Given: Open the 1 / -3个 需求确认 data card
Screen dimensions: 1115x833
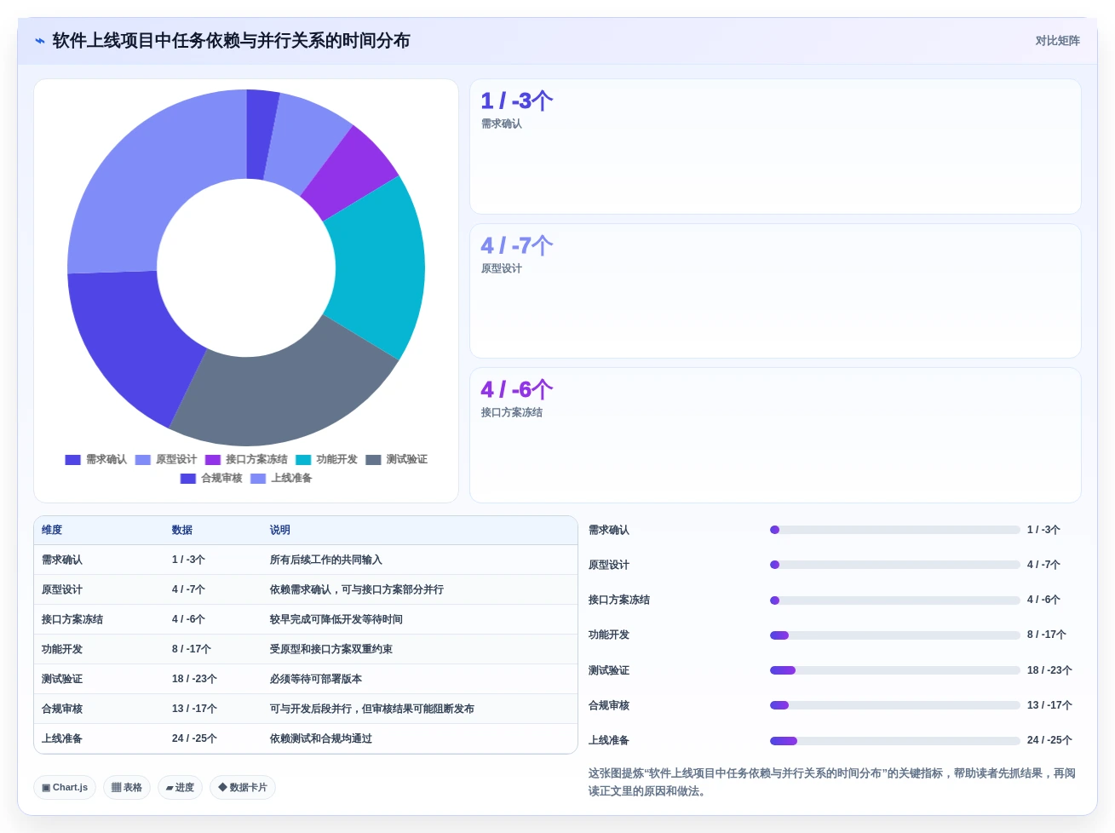Looking at the screenshot, I should (775, 146).
